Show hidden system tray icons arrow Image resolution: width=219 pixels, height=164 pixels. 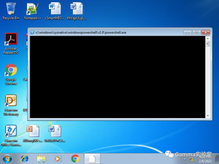click(185, 159)
